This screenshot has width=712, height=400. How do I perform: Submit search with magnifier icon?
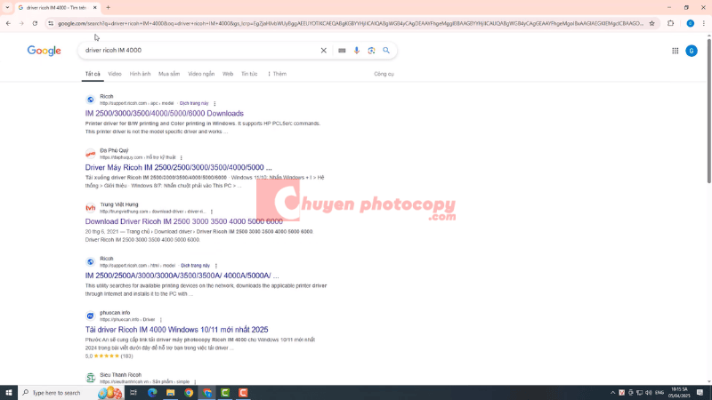(386, 51)
